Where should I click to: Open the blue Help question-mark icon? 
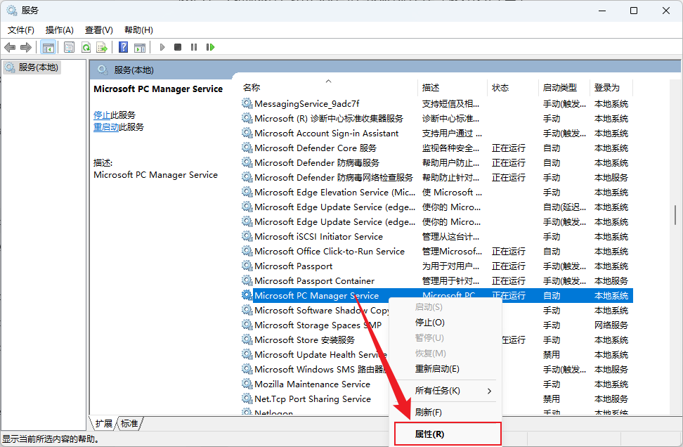(123, 47)
